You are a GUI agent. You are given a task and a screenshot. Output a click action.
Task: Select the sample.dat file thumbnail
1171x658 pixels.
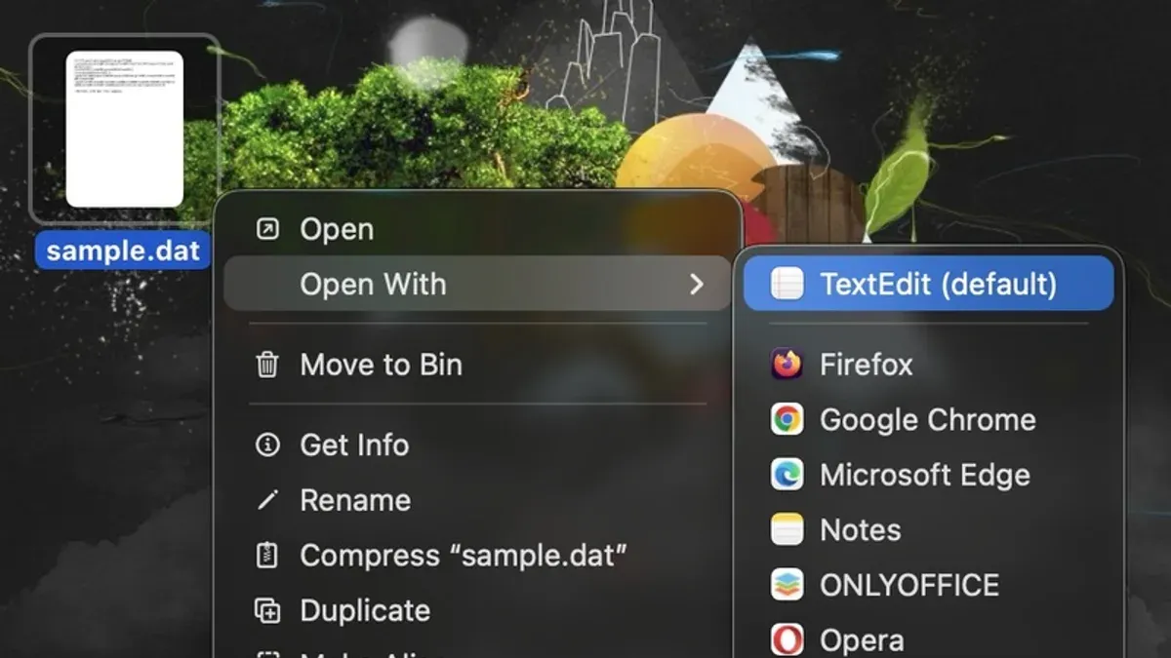coord(125,130)
